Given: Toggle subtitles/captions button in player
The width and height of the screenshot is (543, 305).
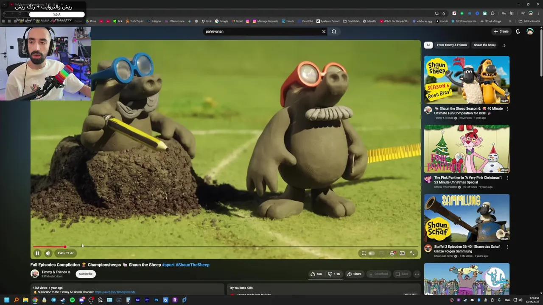Looking at the screenshot, I should click(x=382, y=253).
